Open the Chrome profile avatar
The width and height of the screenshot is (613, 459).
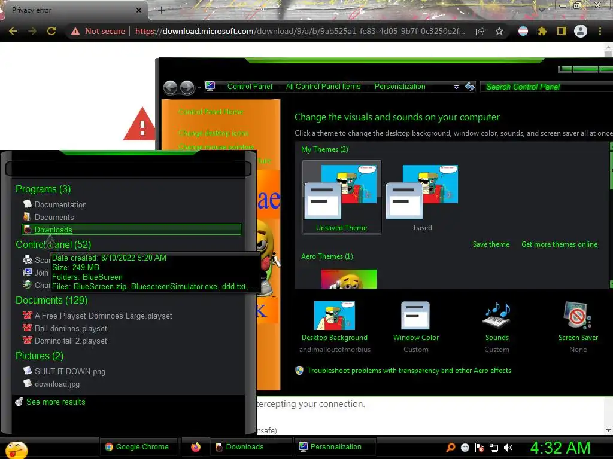click(581, 31)
